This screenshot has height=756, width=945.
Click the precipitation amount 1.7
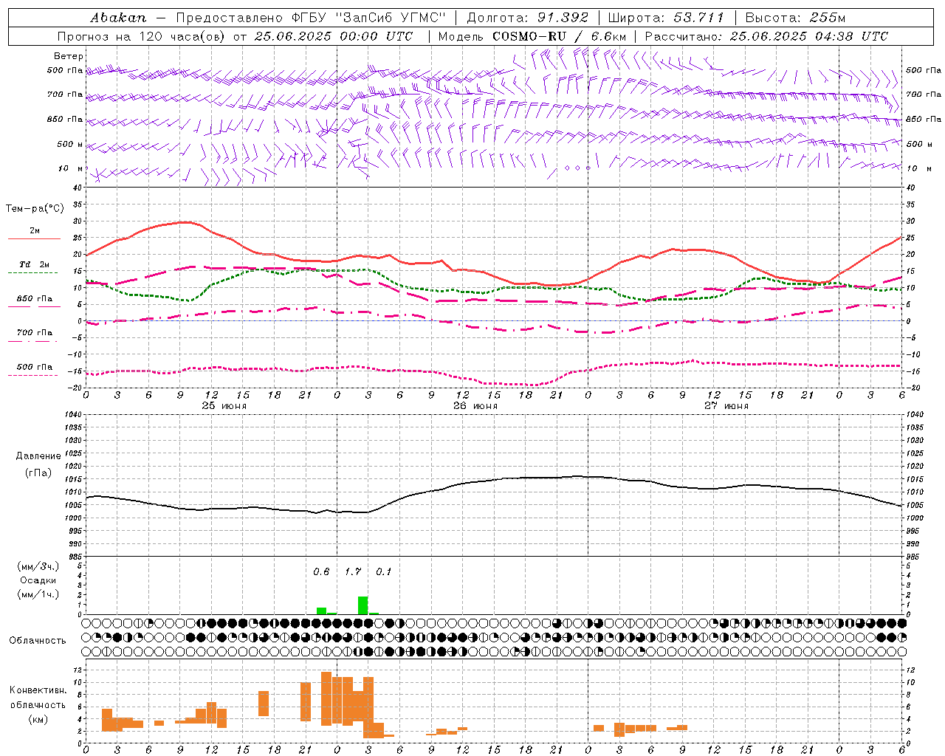[353, 571]
